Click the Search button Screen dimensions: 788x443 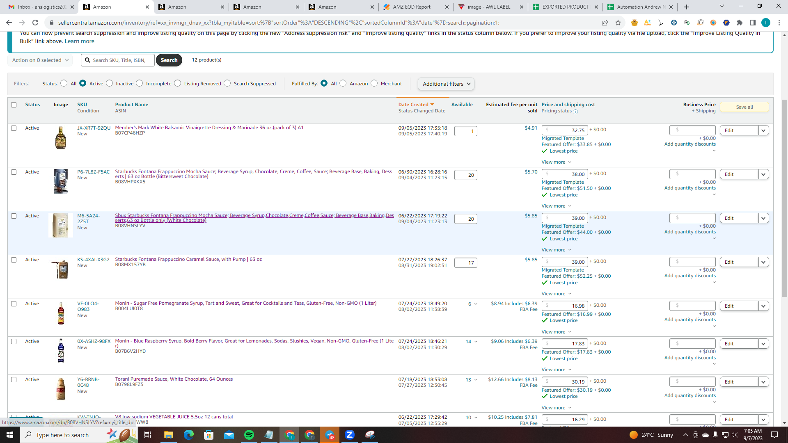[169, 60]
